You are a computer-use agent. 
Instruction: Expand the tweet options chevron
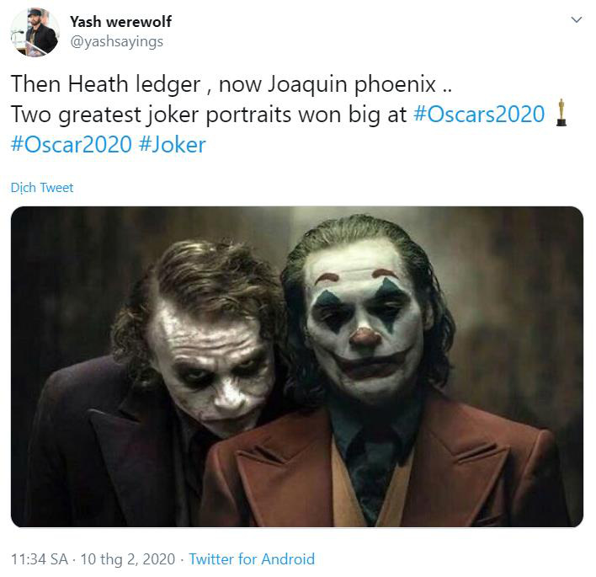pyautogui.click(x=577, y=19)
